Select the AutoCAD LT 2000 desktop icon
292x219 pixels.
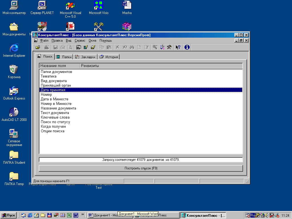click(x=14, y=114)
